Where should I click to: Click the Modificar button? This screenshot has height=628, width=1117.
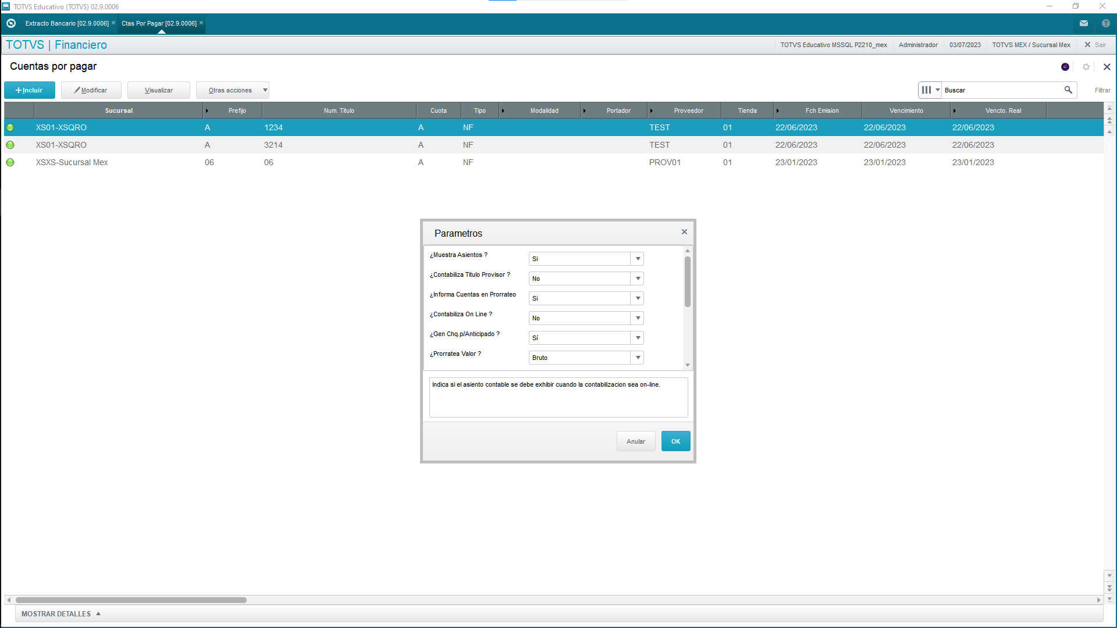click(x=91, y=90)
